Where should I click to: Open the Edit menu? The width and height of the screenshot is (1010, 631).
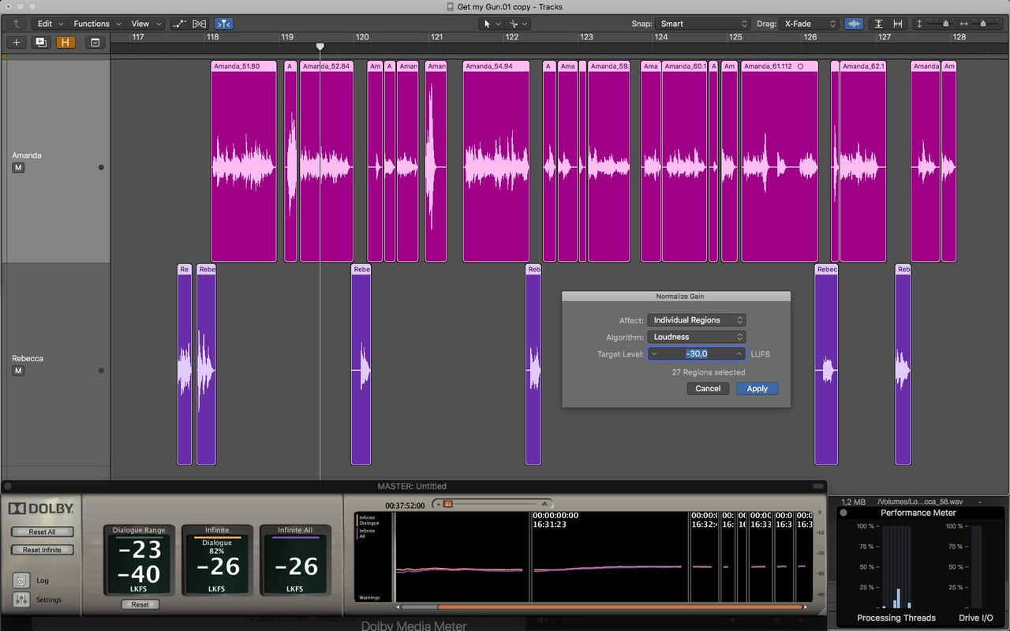pos(49,24)
